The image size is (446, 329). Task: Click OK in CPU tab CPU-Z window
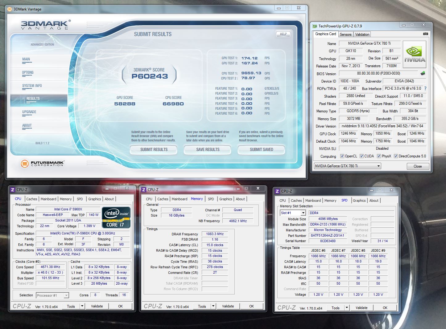point(120,306)
